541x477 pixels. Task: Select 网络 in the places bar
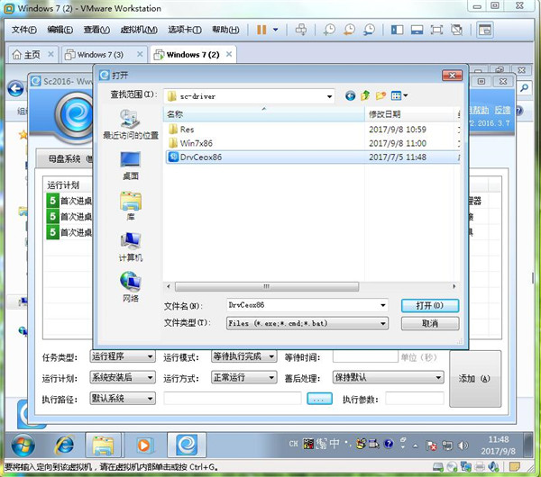click(x=131, y=287)
